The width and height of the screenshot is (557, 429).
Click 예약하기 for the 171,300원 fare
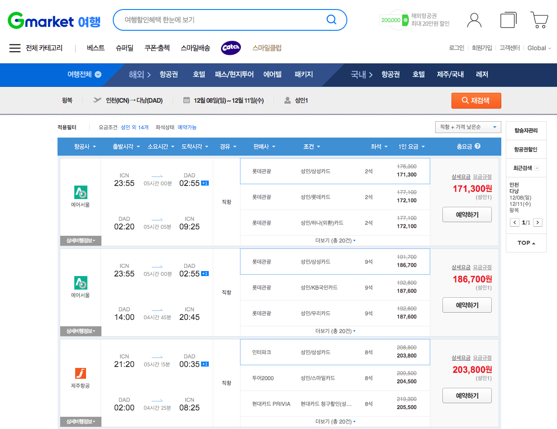[x=467, y=214]
